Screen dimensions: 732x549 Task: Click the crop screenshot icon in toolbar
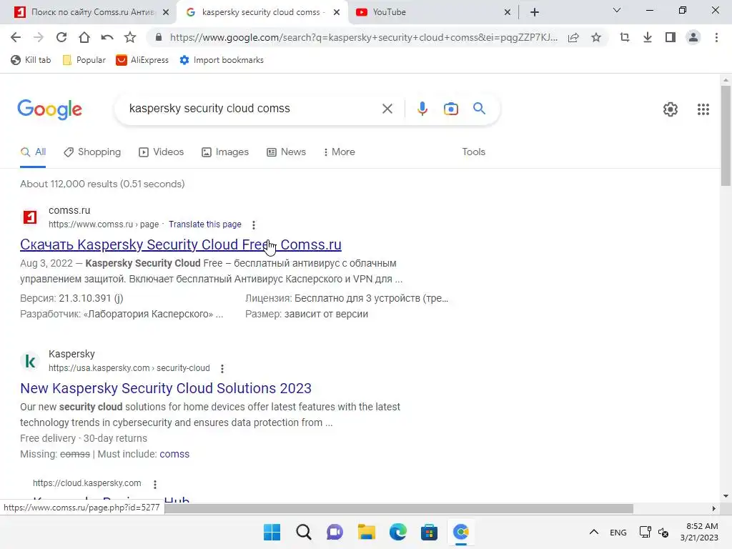[x=625, y=37]
